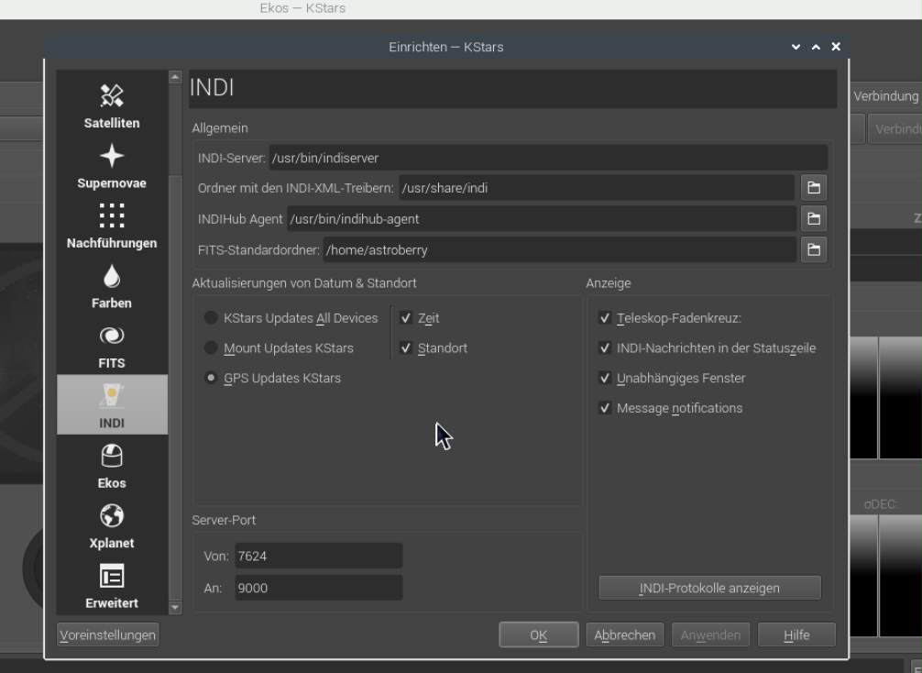
Task: Toggle Teleskop-Fadenkreuz checkbox
Action: pyautogui.click(x=605, y=317)
